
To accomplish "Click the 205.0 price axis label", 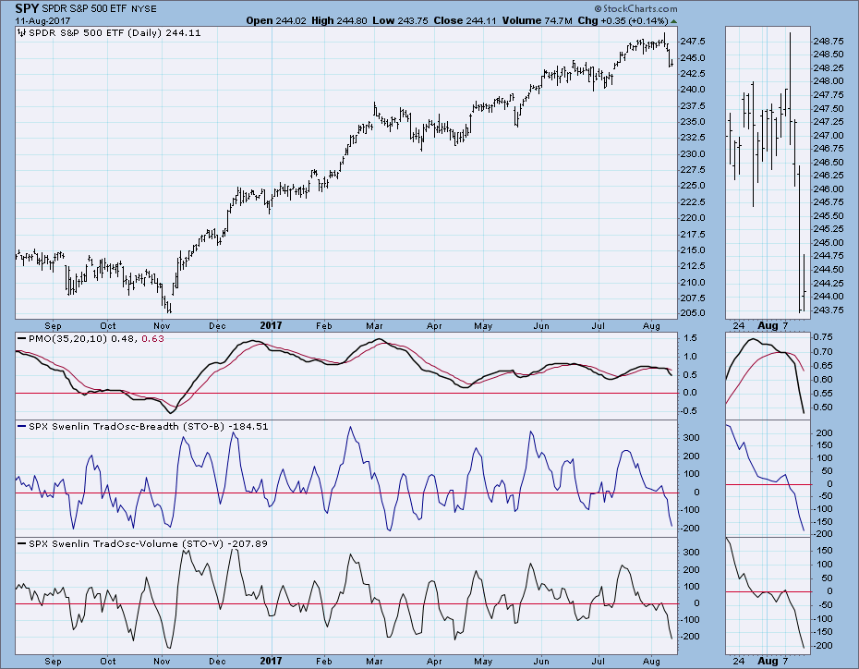I will (693, 313).
